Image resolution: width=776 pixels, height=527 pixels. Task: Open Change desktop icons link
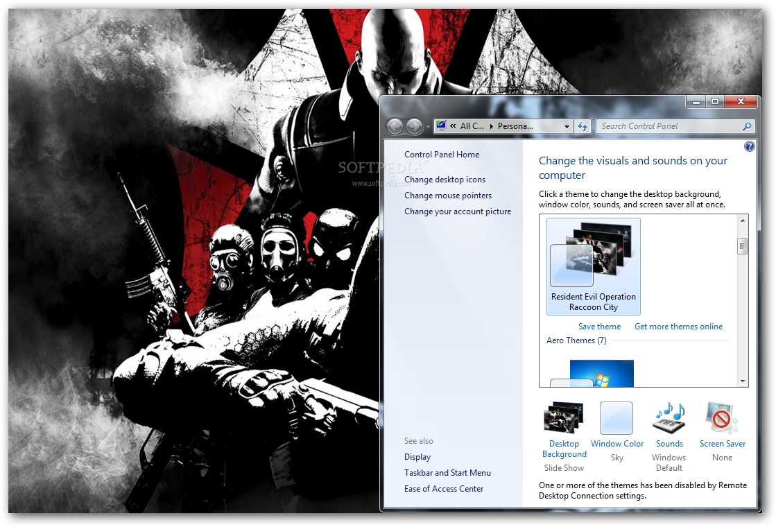[445, 180]
